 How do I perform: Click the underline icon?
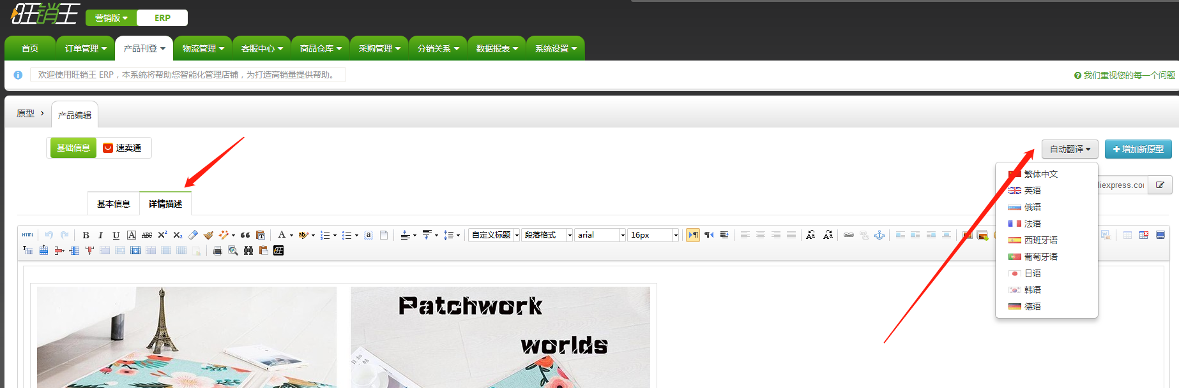click(x=116, y=235)
